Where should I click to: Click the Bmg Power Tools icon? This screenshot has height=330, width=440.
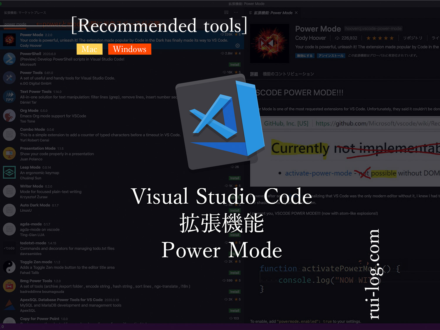click(9, 286)
